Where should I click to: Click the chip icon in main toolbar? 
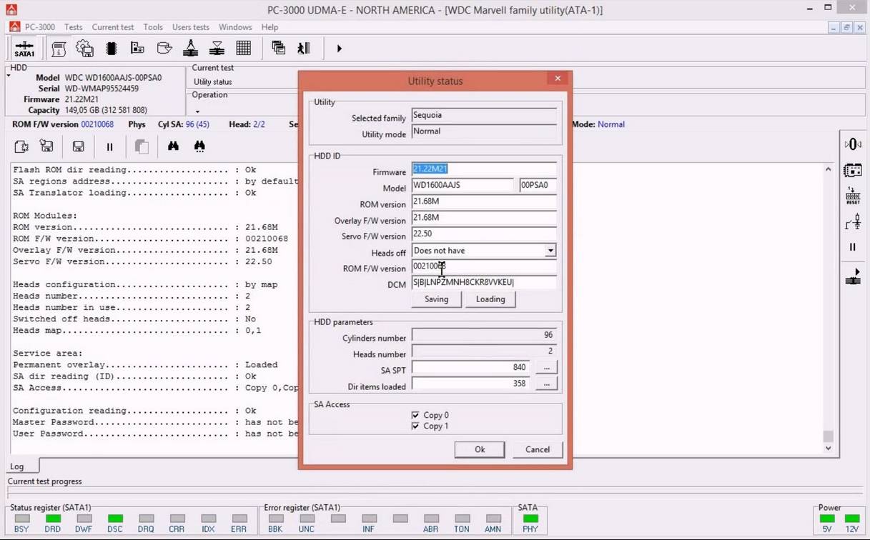pos(111,49)
